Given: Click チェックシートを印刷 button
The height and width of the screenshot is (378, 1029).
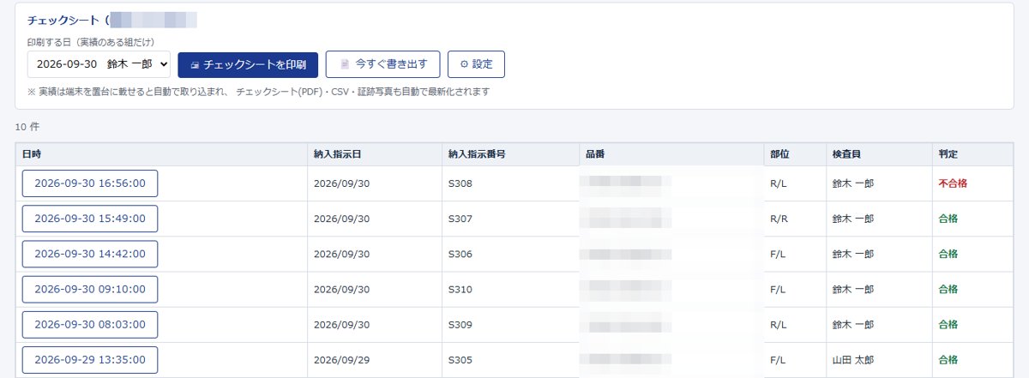Looking at the screenshot, I should click(x=248, y=64).
